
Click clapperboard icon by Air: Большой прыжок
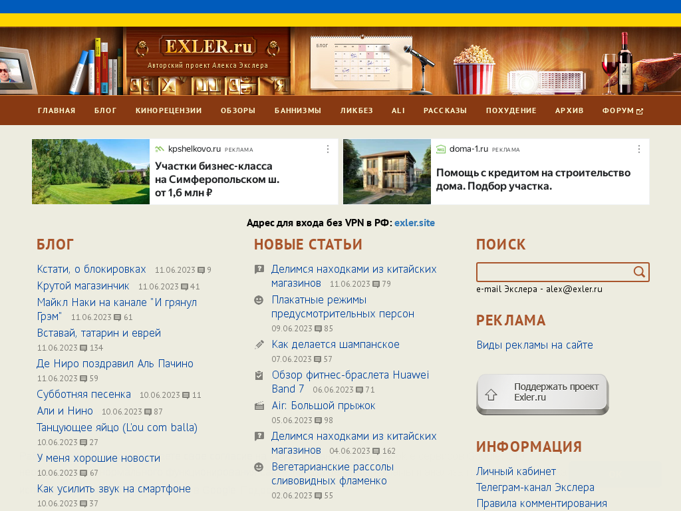tap(259, 407)
